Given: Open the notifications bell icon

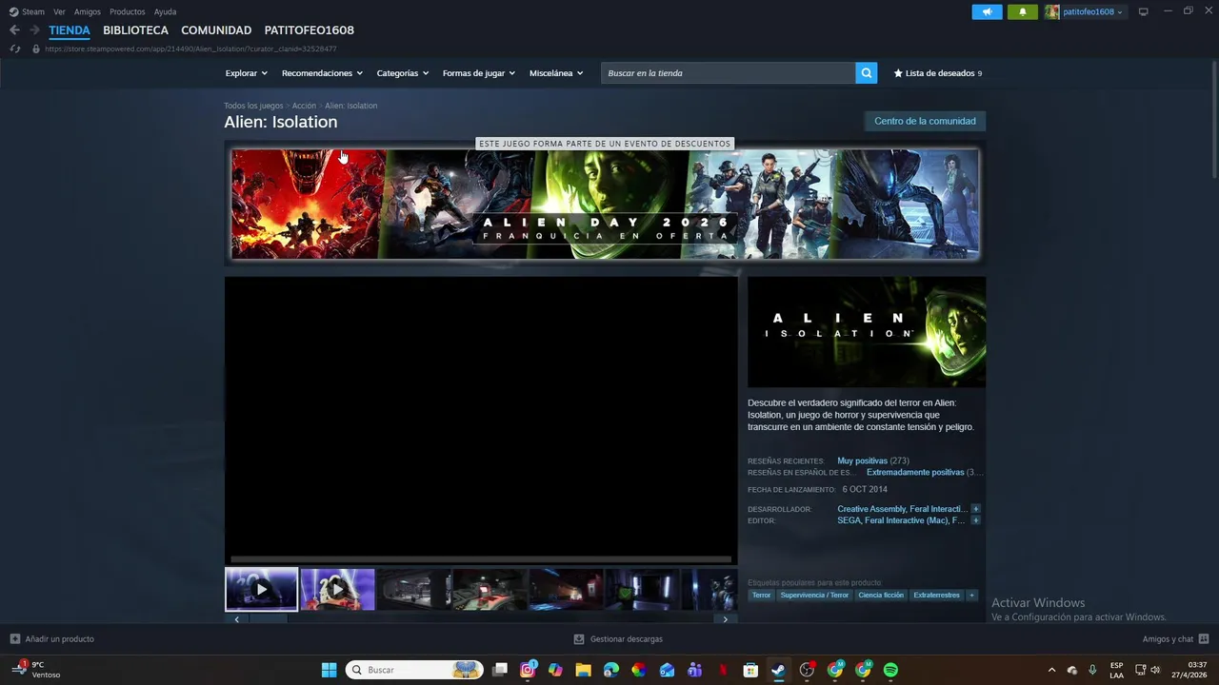Looking at the screenshot, I should pyautogui.click(x=1023, y=11).
